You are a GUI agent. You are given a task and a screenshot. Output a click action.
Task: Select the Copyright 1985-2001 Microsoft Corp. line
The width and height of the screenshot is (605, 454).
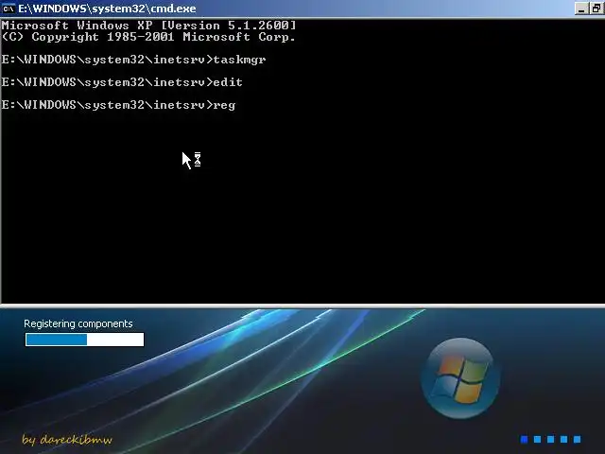point(148,37)
